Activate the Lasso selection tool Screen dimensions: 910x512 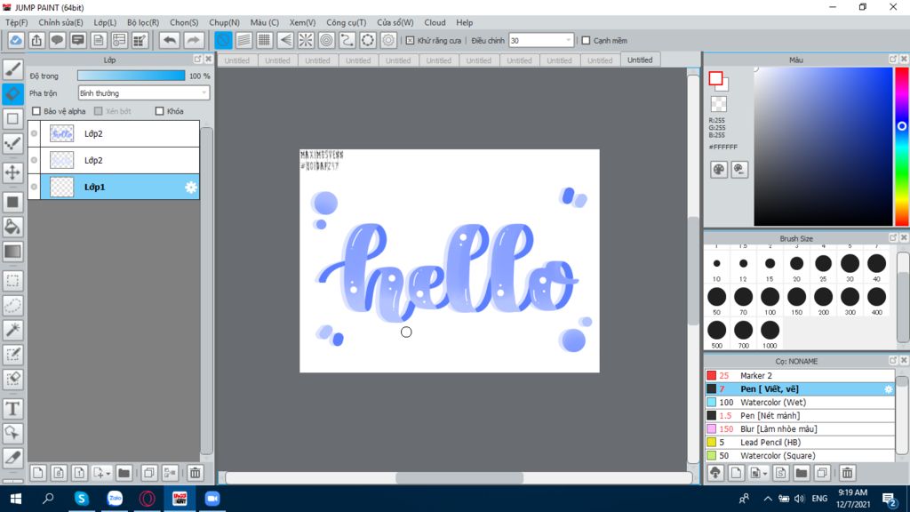pos(12,306)
